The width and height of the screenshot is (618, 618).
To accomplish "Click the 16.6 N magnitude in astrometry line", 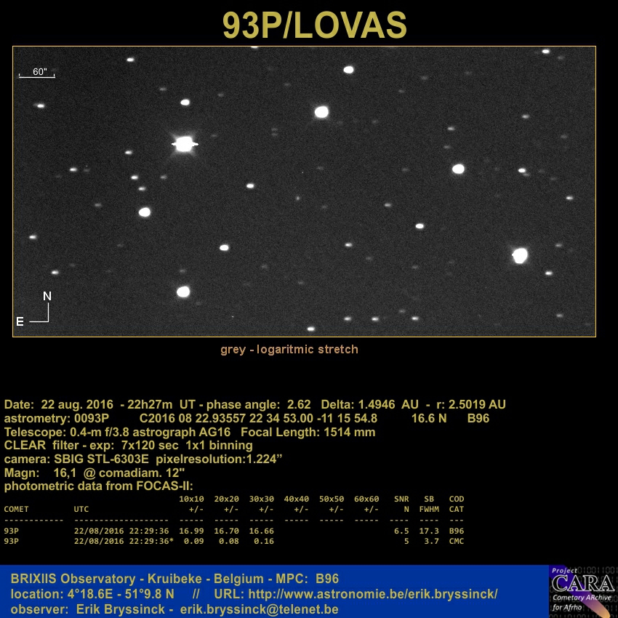I will [429, 419].
